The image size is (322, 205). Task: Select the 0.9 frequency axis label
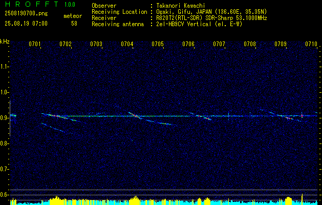4,118
